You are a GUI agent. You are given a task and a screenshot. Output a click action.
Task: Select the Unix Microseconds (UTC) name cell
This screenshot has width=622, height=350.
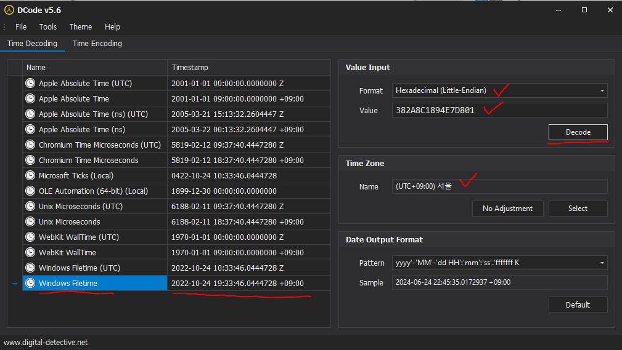[x=95, y=206]
